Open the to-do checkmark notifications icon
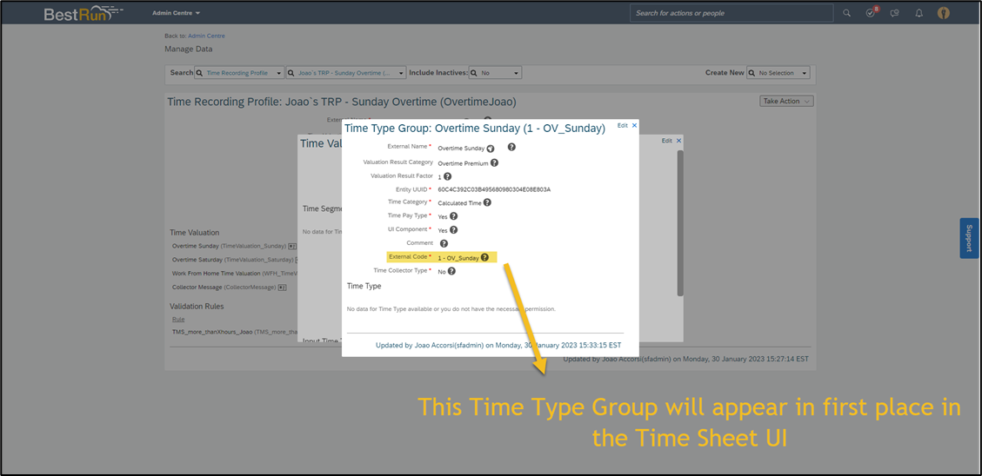982x476 pixels. (871, 13)
